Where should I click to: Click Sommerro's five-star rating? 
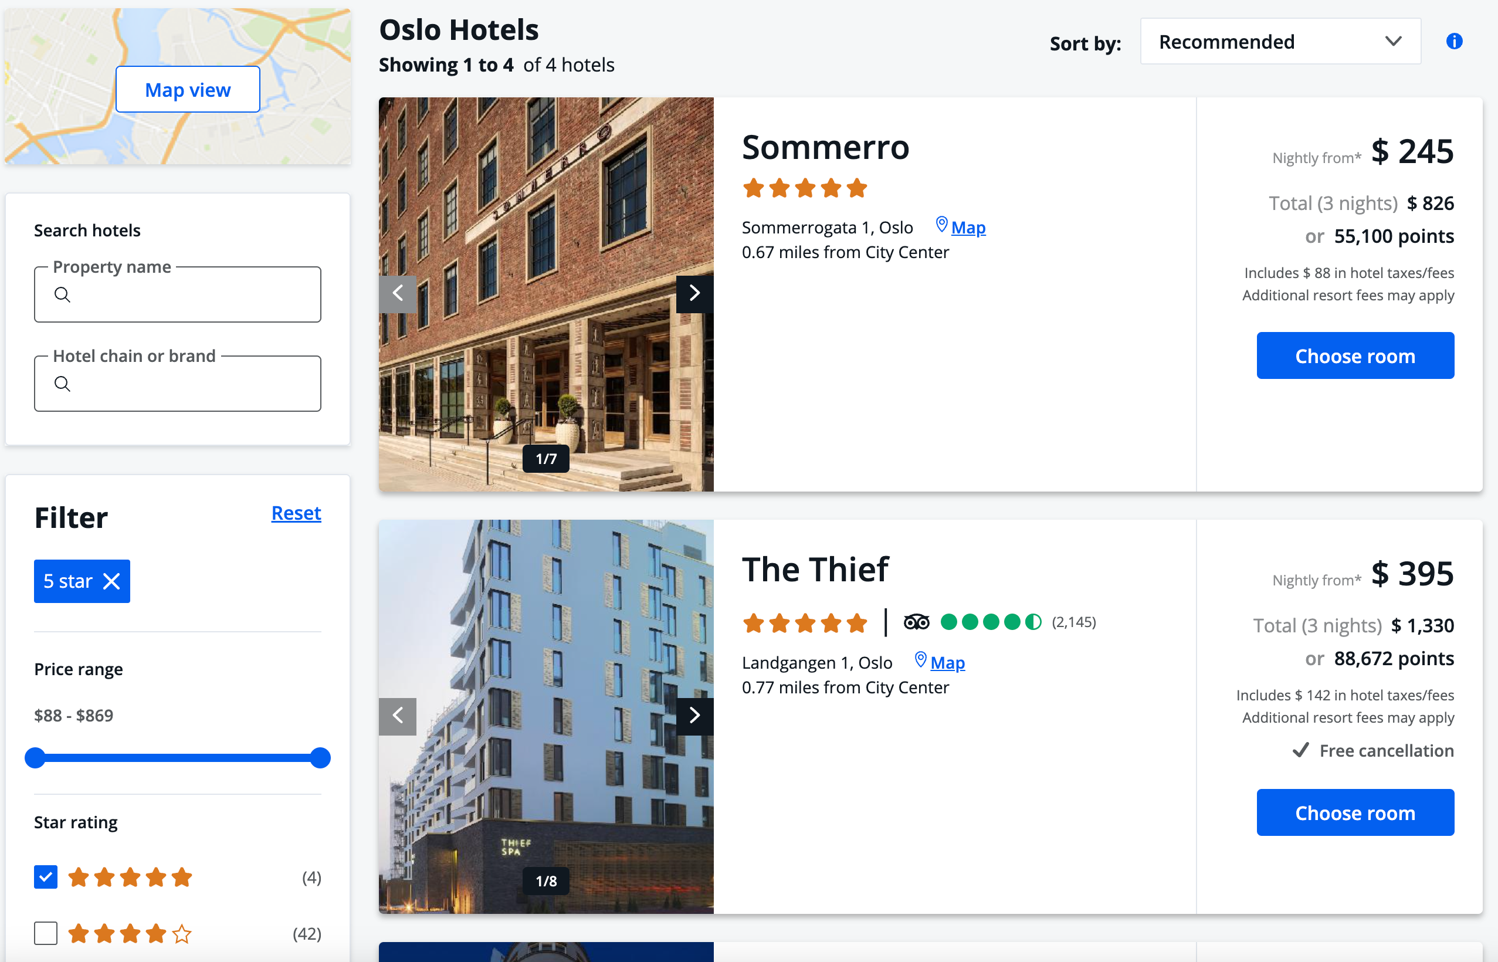click(x=805, y=188)
